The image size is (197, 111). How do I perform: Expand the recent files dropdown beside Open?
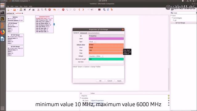[x=18, y=10]
